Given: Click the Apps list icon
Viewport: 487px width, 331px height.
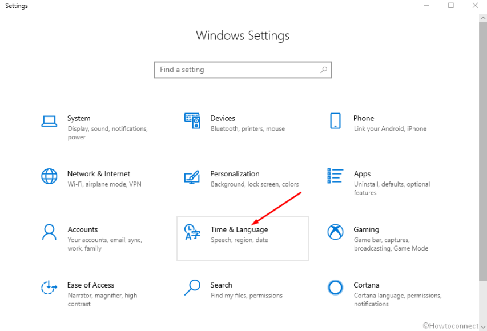Looking at the screenshot, I should (x=335, y=176).
